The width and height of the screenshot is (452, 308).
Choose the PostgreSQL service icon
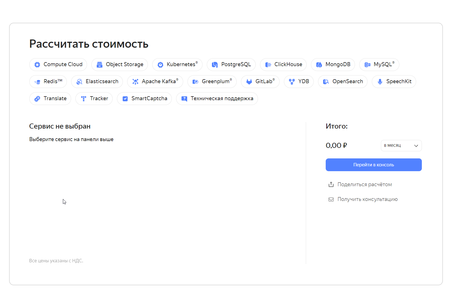pos(215,65)
